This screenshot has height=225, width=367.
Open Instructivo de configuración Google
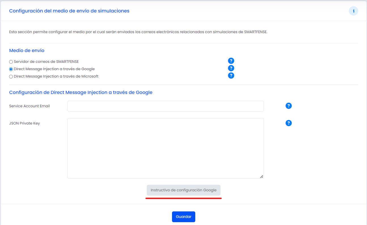click(x=184, y=190)
